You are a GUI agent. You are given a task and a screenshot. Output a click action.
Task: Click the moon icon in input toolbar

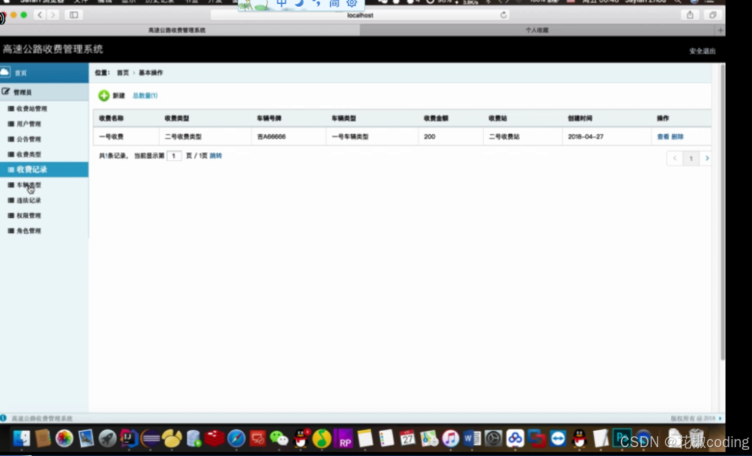coord(300,3)
